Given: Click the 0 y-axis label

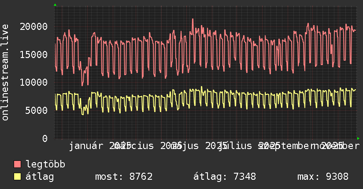Looking at the screenshot, I should point(45,138).
